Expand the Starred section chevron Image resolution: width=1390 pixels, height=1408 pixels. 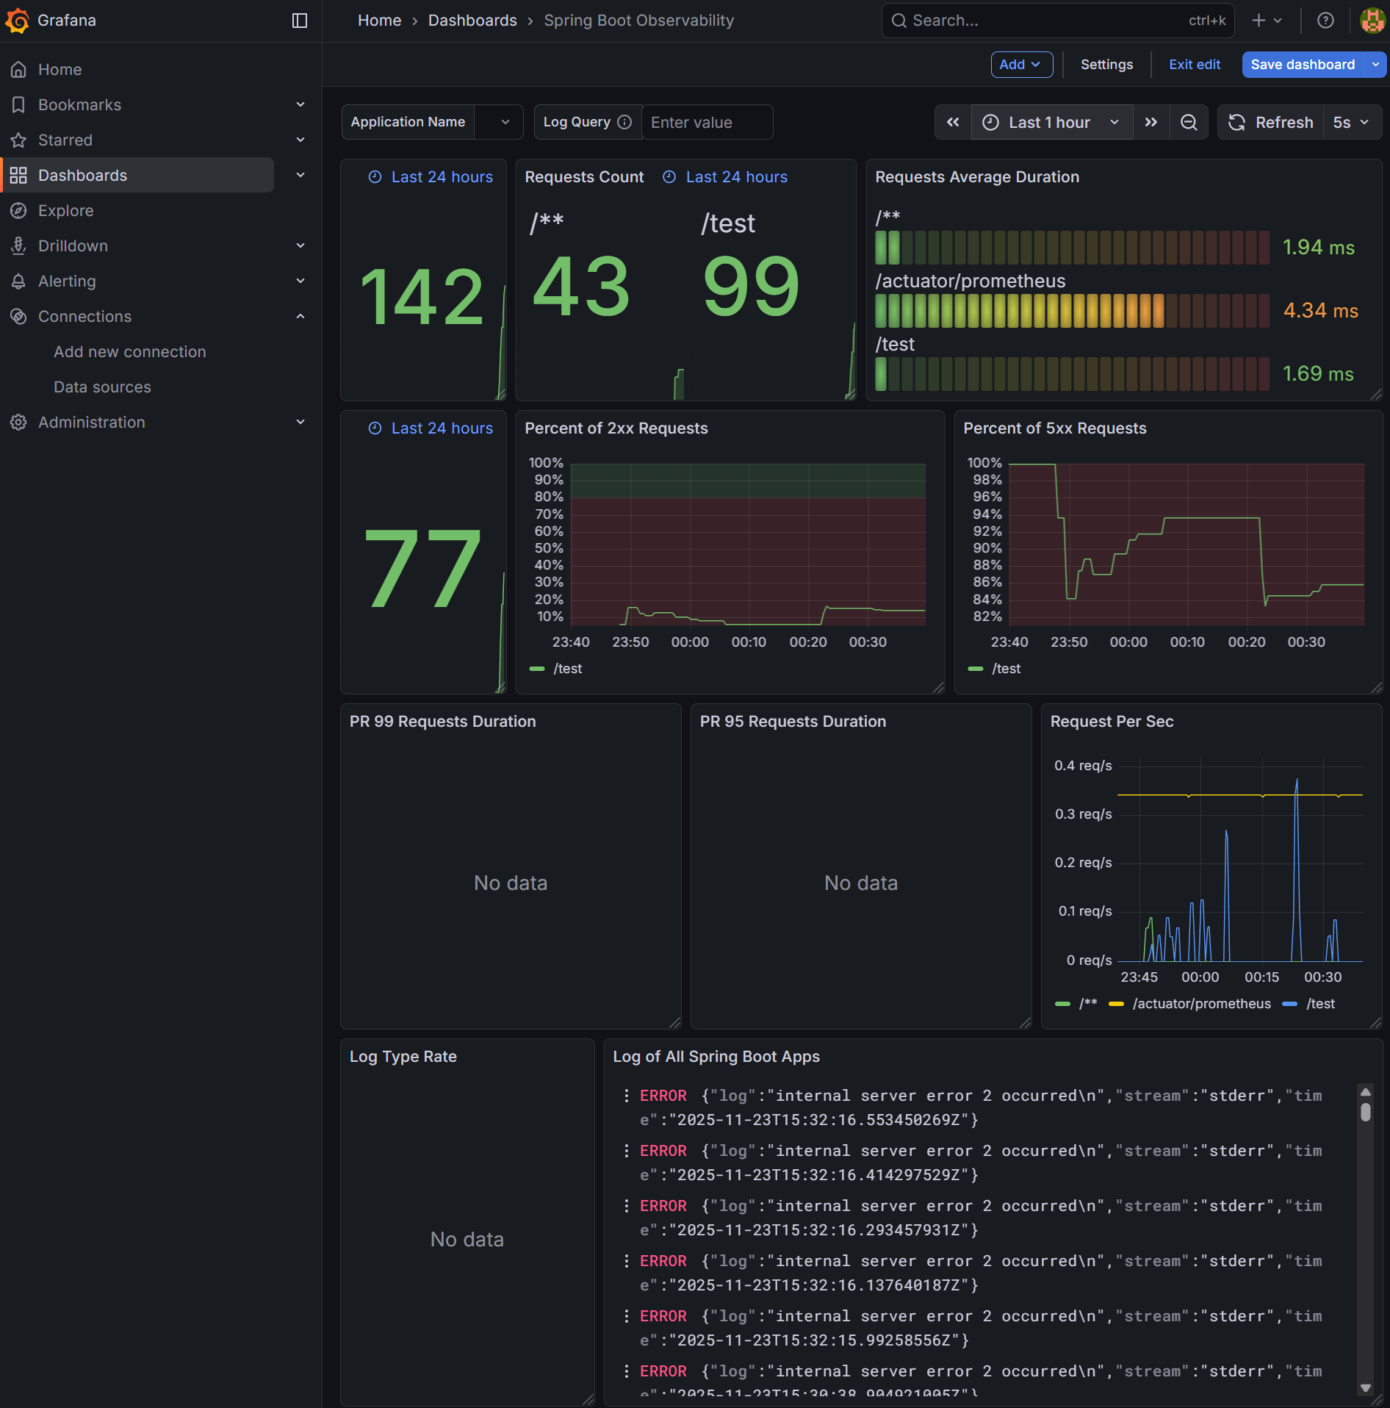point(300,140)
